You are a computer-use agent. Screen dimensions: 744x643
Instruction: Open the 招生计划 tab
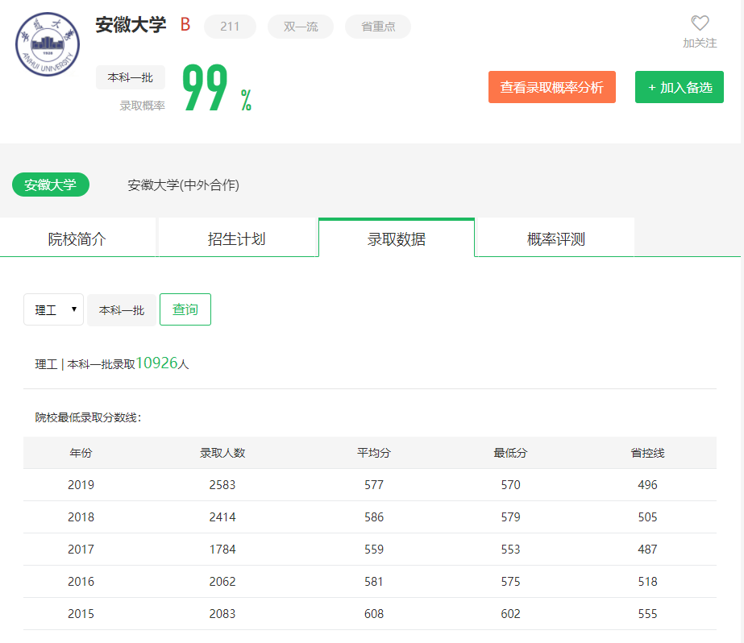click(237, 239)
